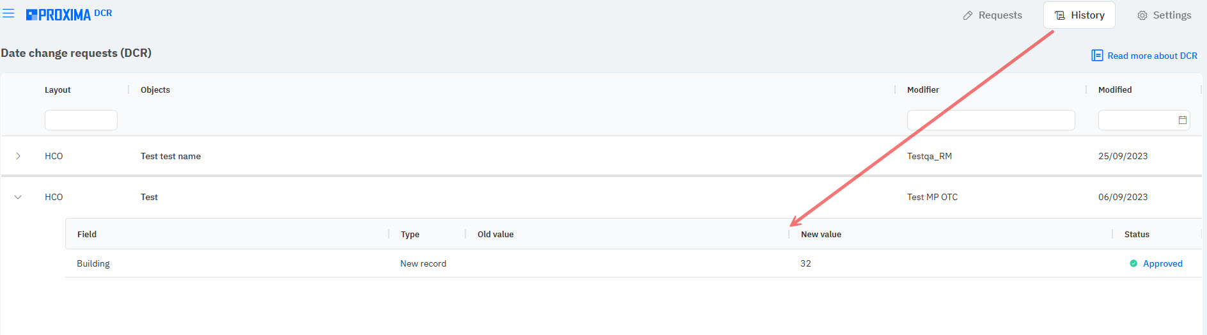The image size is (1207, 335).
Task: Open the hamburger menu icon
Action: [8, 13]
